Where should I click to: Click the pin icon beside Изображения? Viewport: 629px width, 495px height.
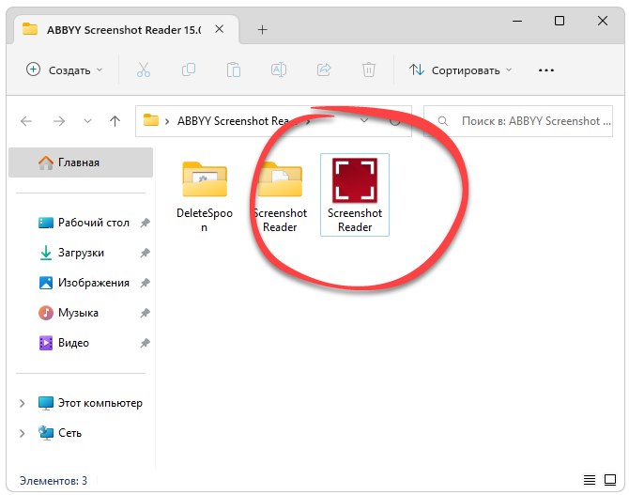tap(145, 283)
